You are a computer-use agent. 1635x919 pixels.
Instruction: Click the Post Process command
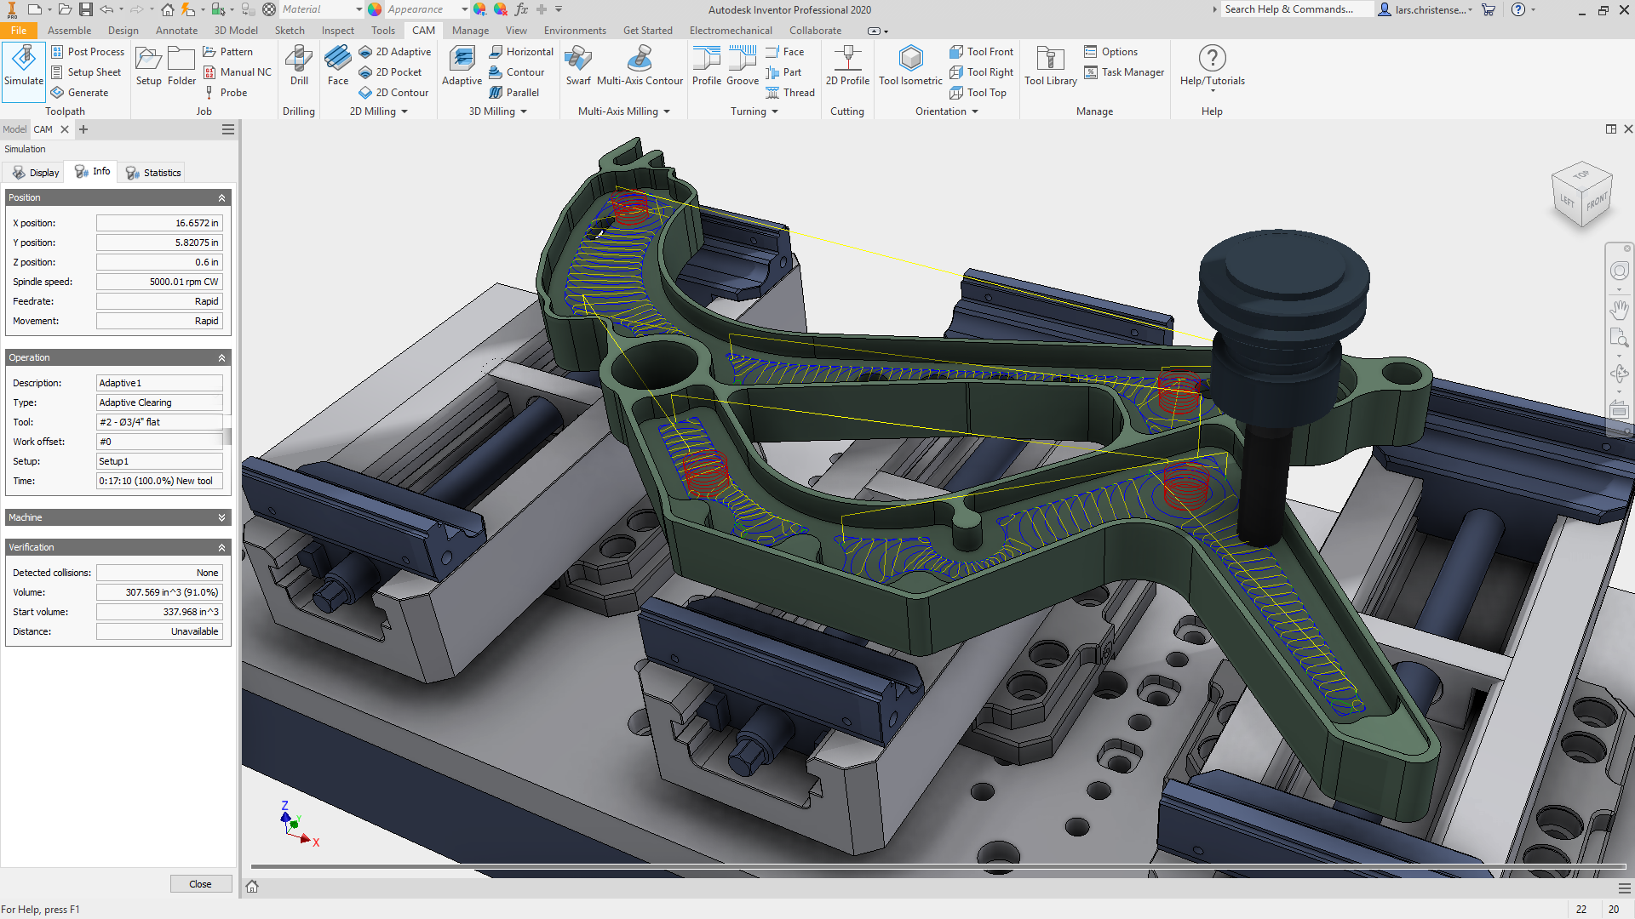coord(88,51)
